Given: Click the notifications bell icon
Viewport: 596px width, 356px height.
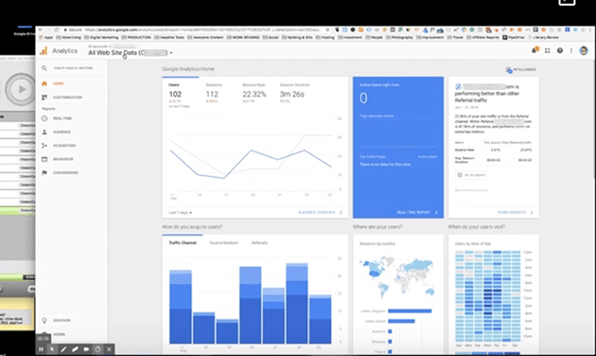Looking at the screenshot, I should (x=535, y=50).
